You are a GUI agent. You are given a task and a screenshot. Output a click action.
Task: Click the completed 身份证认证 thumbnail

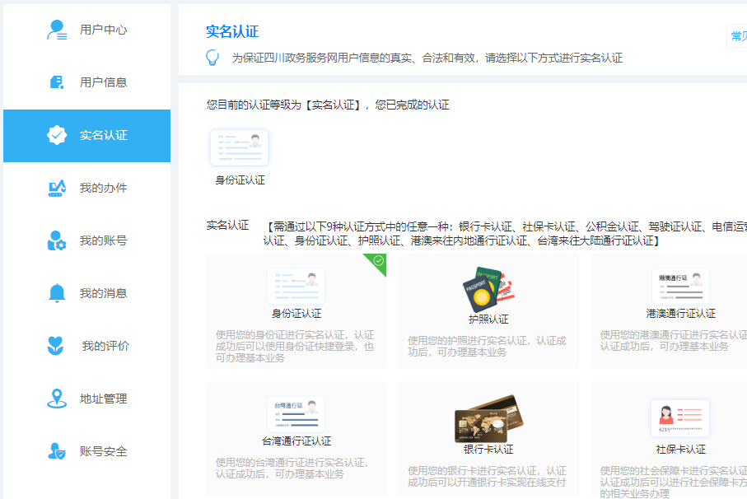click(x=239, y=148)
